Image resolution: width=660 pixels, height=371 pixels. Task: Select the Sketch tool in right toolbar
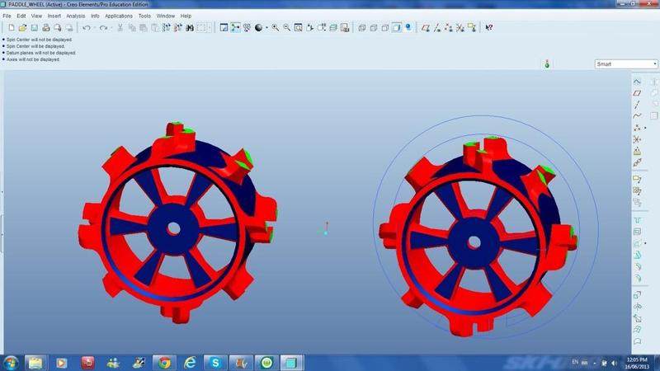637,81
